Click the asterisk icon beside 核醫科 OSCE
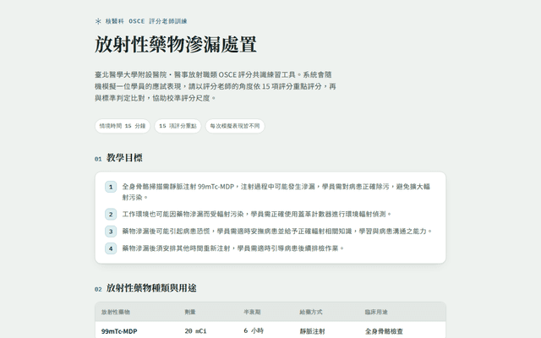The image size is (541, 338). [98, 21]
